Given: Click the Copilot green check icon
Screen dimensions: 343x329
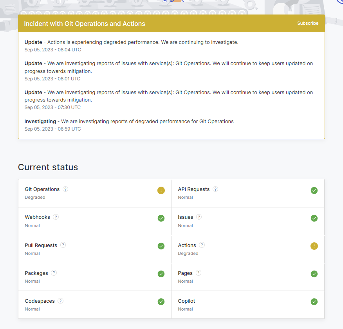Looking at the screenshot, I should 314,302.
